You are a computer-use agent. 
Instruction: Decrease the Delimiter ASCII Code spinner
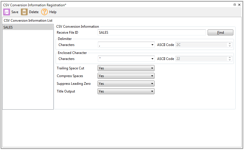coord(230,46)
